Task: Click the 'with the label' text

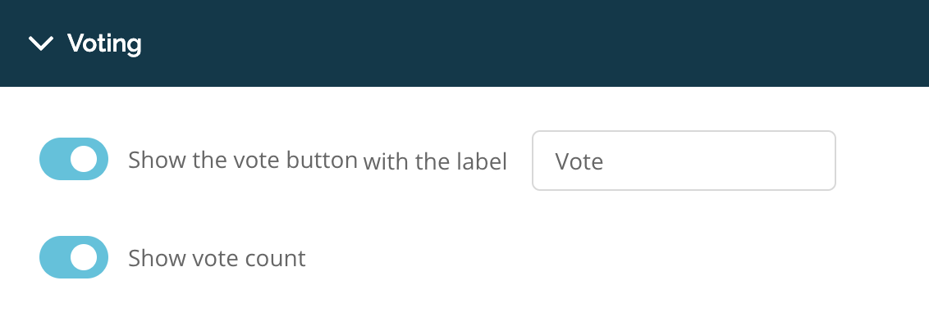Action: pyautogui.click(x=435, y=161)
